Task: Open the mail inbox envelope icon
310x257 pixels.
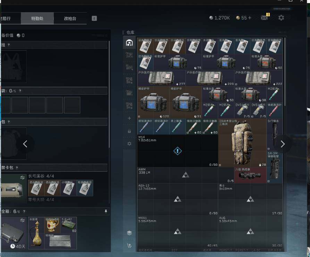Action: [264, 18]
